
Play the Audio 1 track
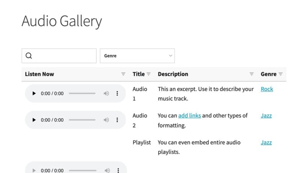coord(34,93)
